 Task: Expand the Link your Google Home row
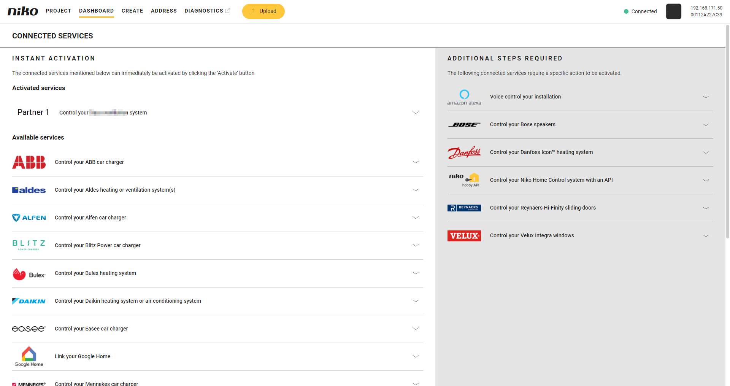(x=416, y=356)
